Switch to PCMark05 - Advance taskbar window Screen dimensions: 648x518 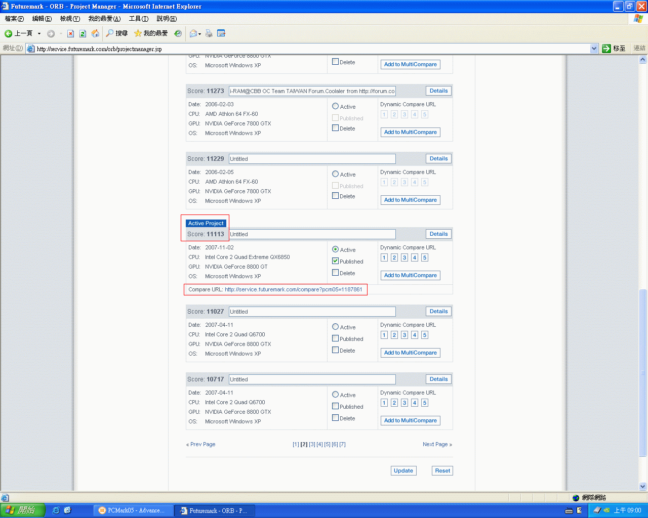pos(133,510)
